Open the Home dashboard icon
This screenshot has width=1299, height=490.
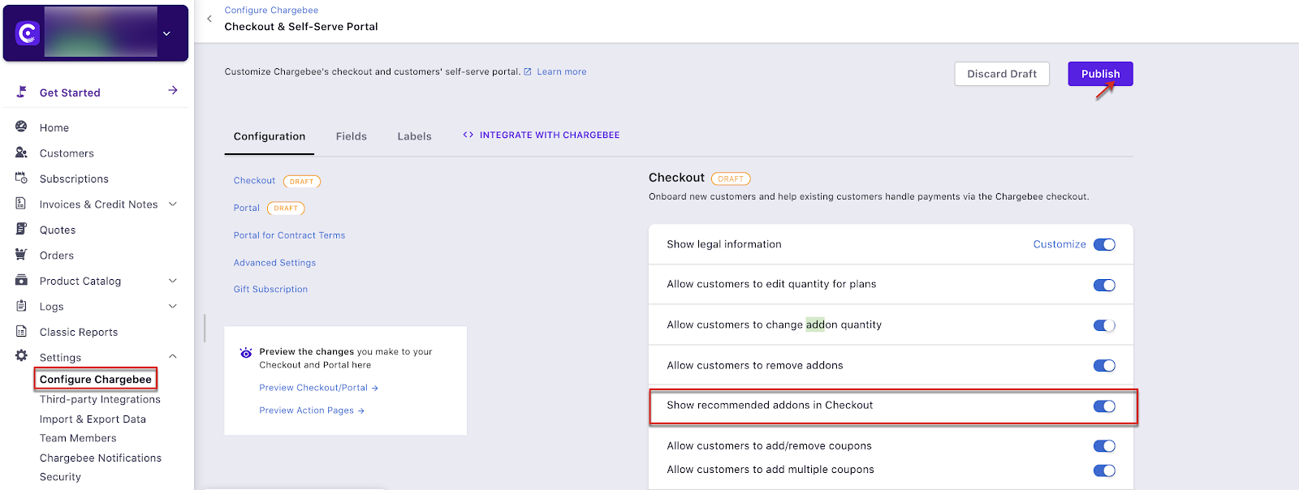pos(21,127)
